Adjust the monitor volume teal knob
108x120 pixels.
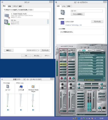99,108
